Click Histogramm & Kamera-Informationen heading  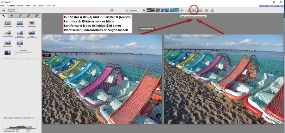point(19,118)
